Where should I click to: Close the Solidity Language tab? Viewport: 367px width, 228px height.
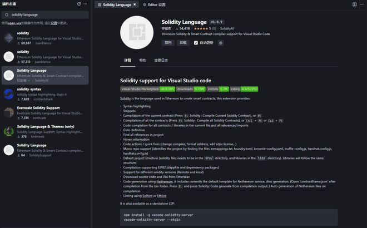click(x=135, y=4)
